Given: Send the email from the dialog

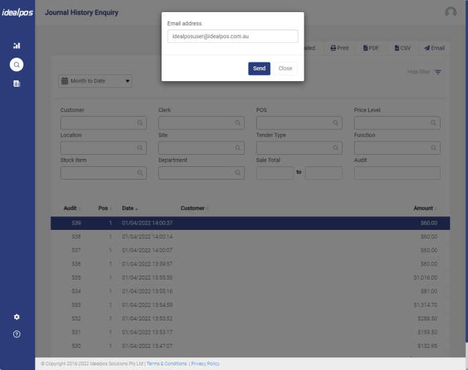Looking at the screenshot, I should click(x=259, y=68).
